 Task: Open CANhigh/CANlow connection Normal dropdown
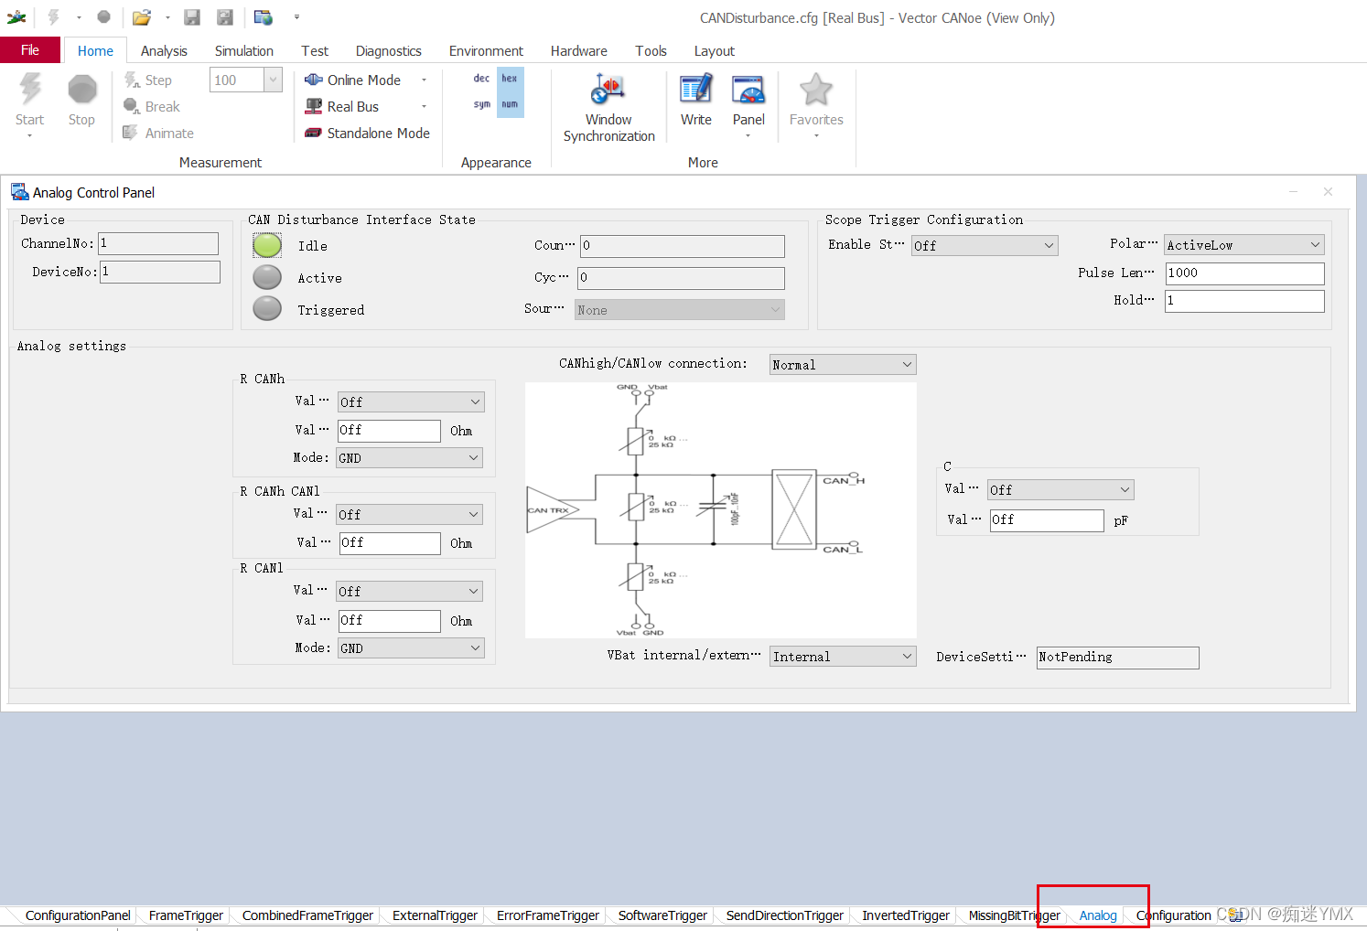tap(842, 364)
